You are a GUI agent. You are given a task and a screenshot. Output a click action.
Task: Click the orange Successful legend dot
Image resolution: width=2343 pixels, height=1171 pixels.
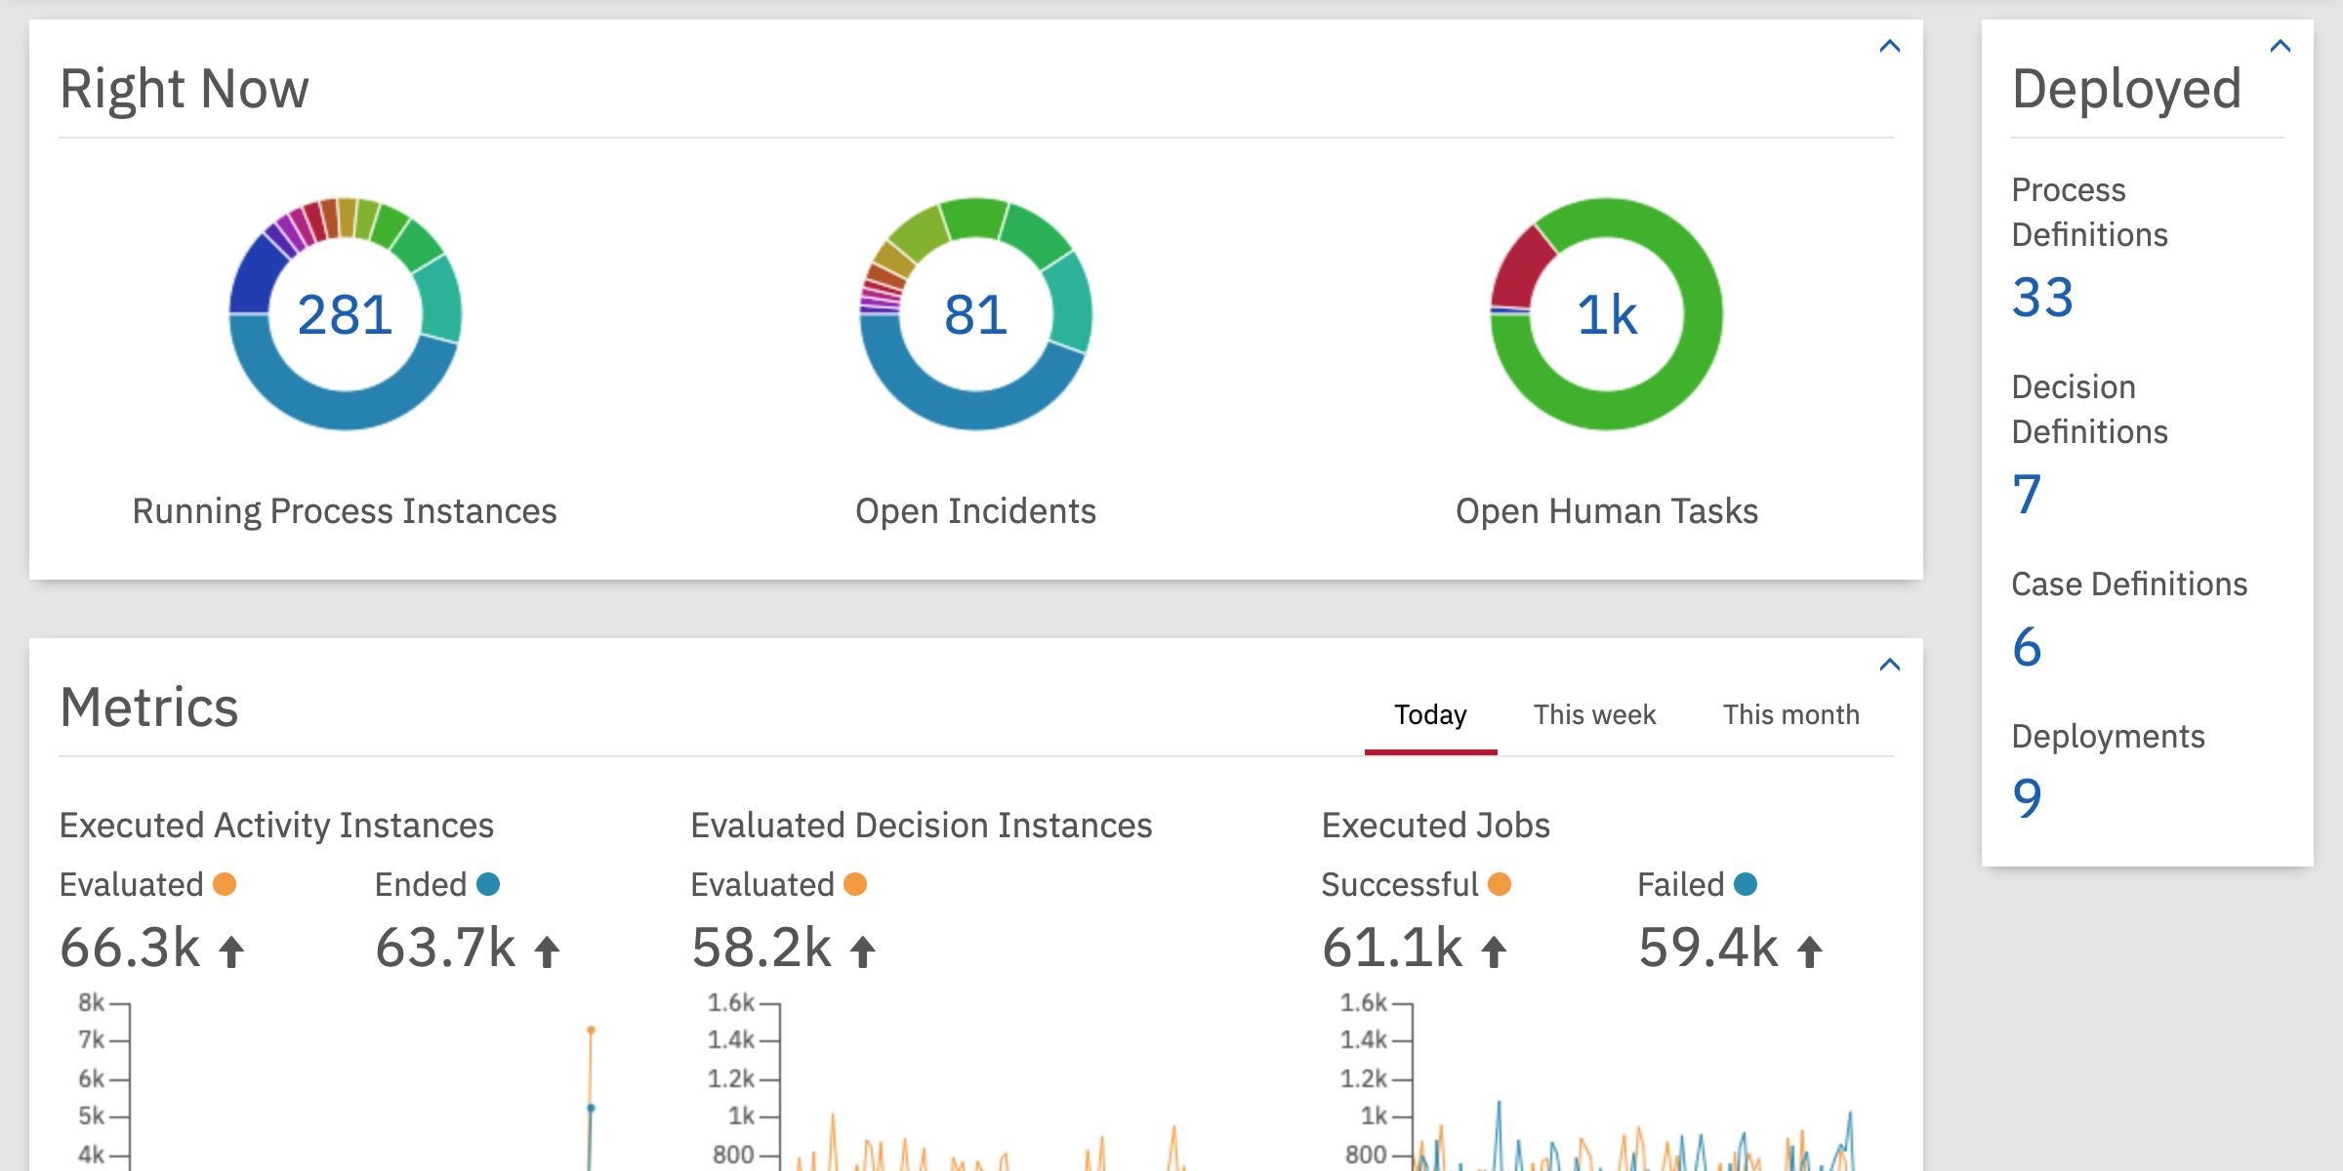point(1500,884)
